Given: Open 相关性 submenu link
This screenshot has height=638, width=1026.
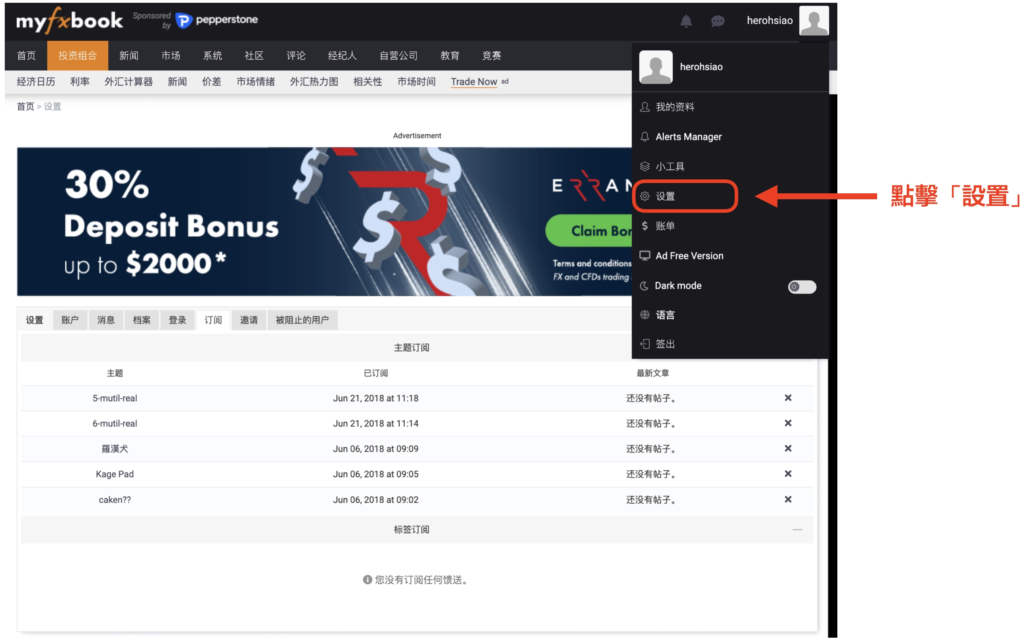Looking at the screenshot, I should 368,82.
